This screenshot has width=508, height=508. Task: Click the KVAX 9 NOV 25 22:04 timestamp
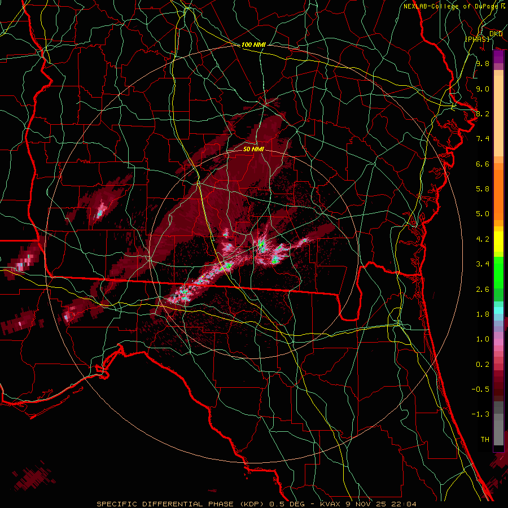(368, 504)
